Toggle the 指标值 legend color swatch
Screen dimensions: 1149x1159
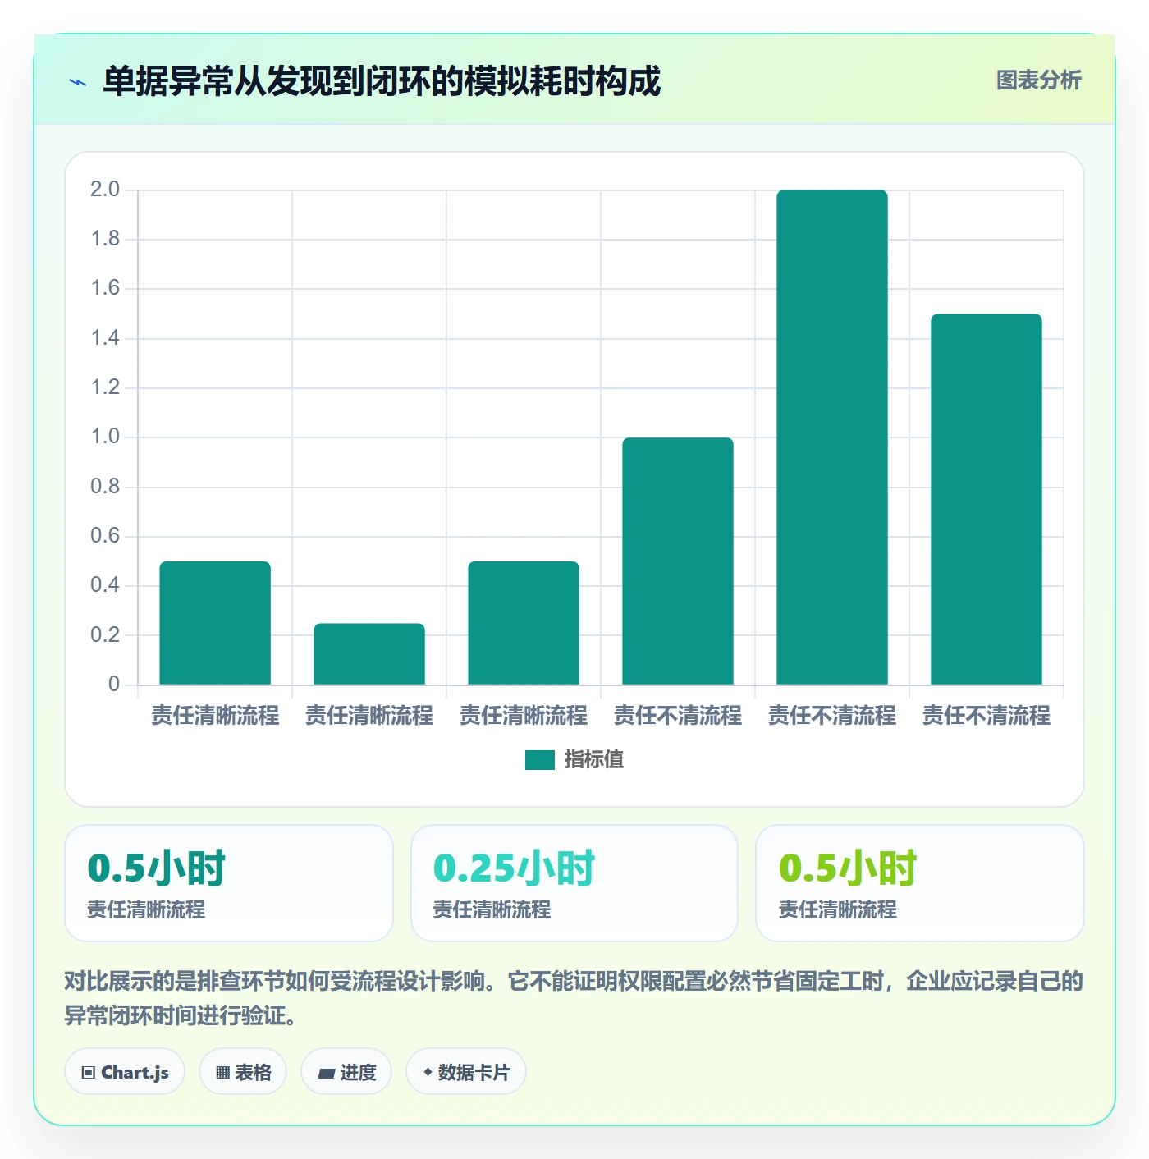click(x=540, y=760)
